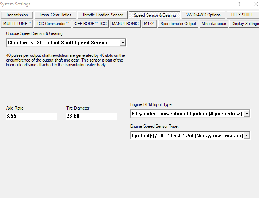Select the OFF-RODE TCC tab
The height and width of the screenshot is (198, 259).
(x=90, y=24)
